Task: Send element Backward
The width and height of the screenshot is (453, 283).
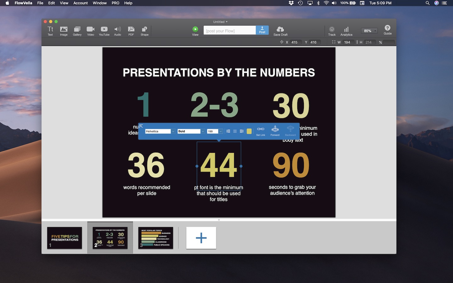Action: [290, 131]
